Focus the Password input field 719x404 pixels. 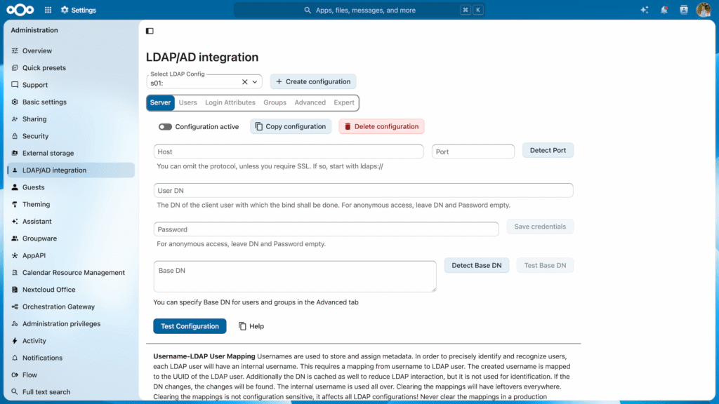click(x=326, y=229)
